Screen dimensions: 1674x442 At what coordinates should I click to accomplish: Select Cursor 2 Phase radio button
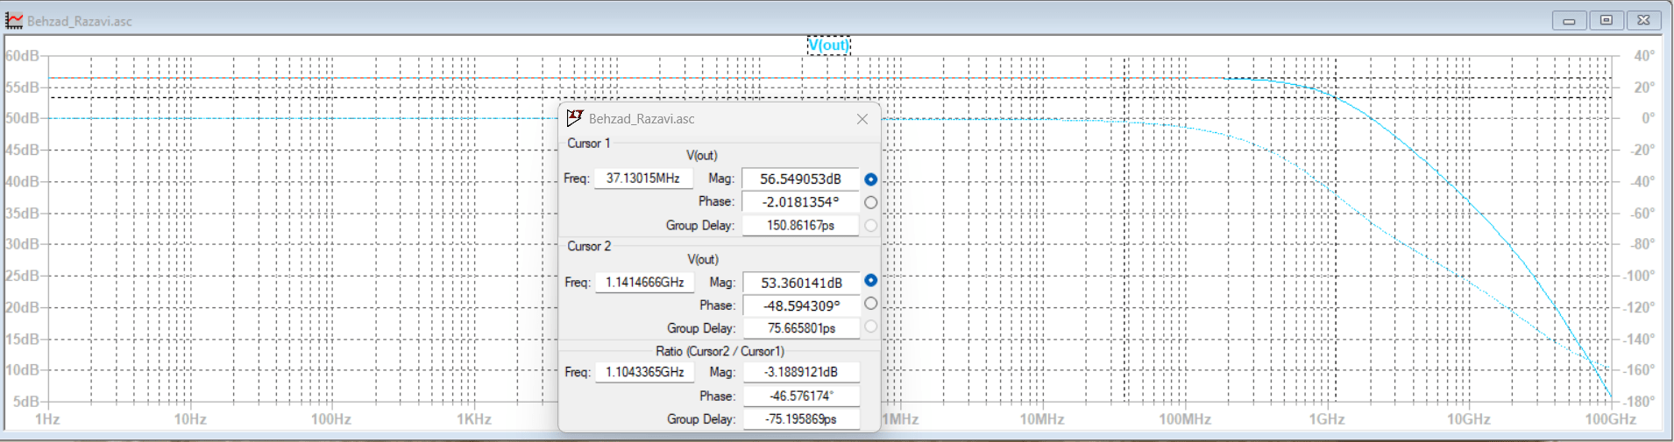pyautogui.click(x=870, y=304)
